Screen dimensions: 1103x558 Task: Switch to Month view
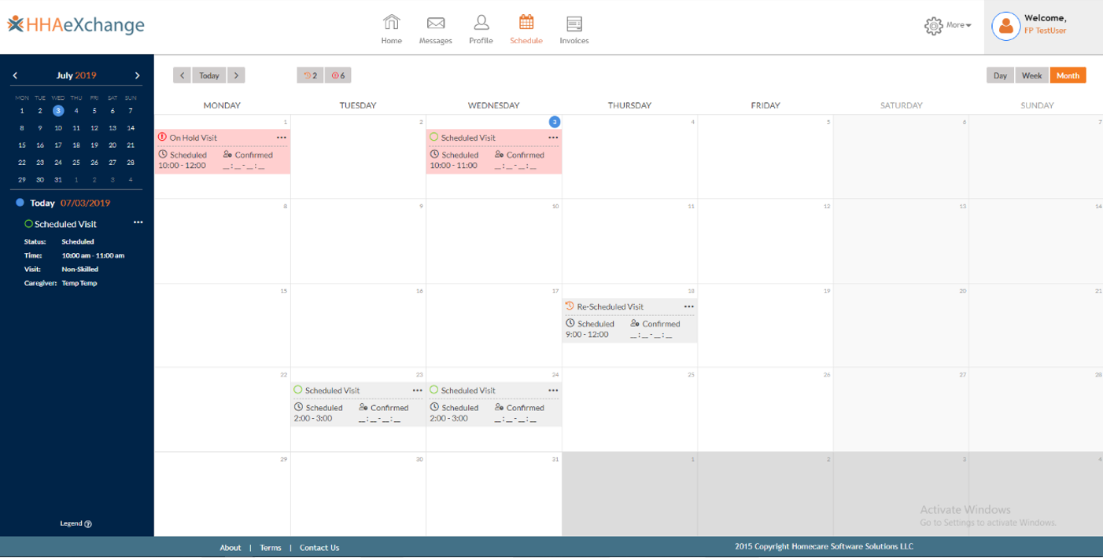(1068, 75)
